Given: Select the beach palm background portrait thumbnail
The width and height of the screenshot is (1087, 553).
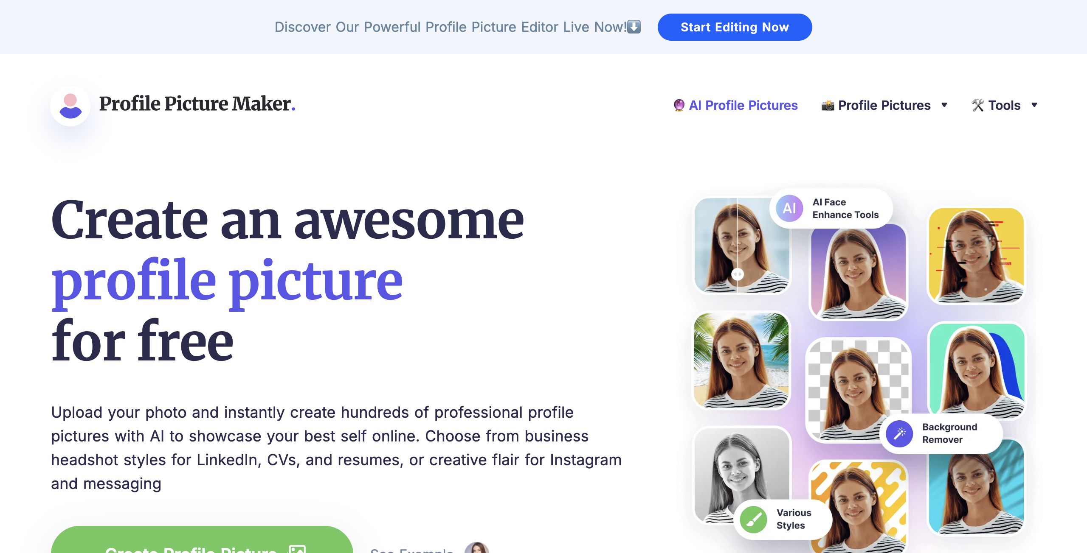Looking at the screenshot, I should (x=741, y=360).
